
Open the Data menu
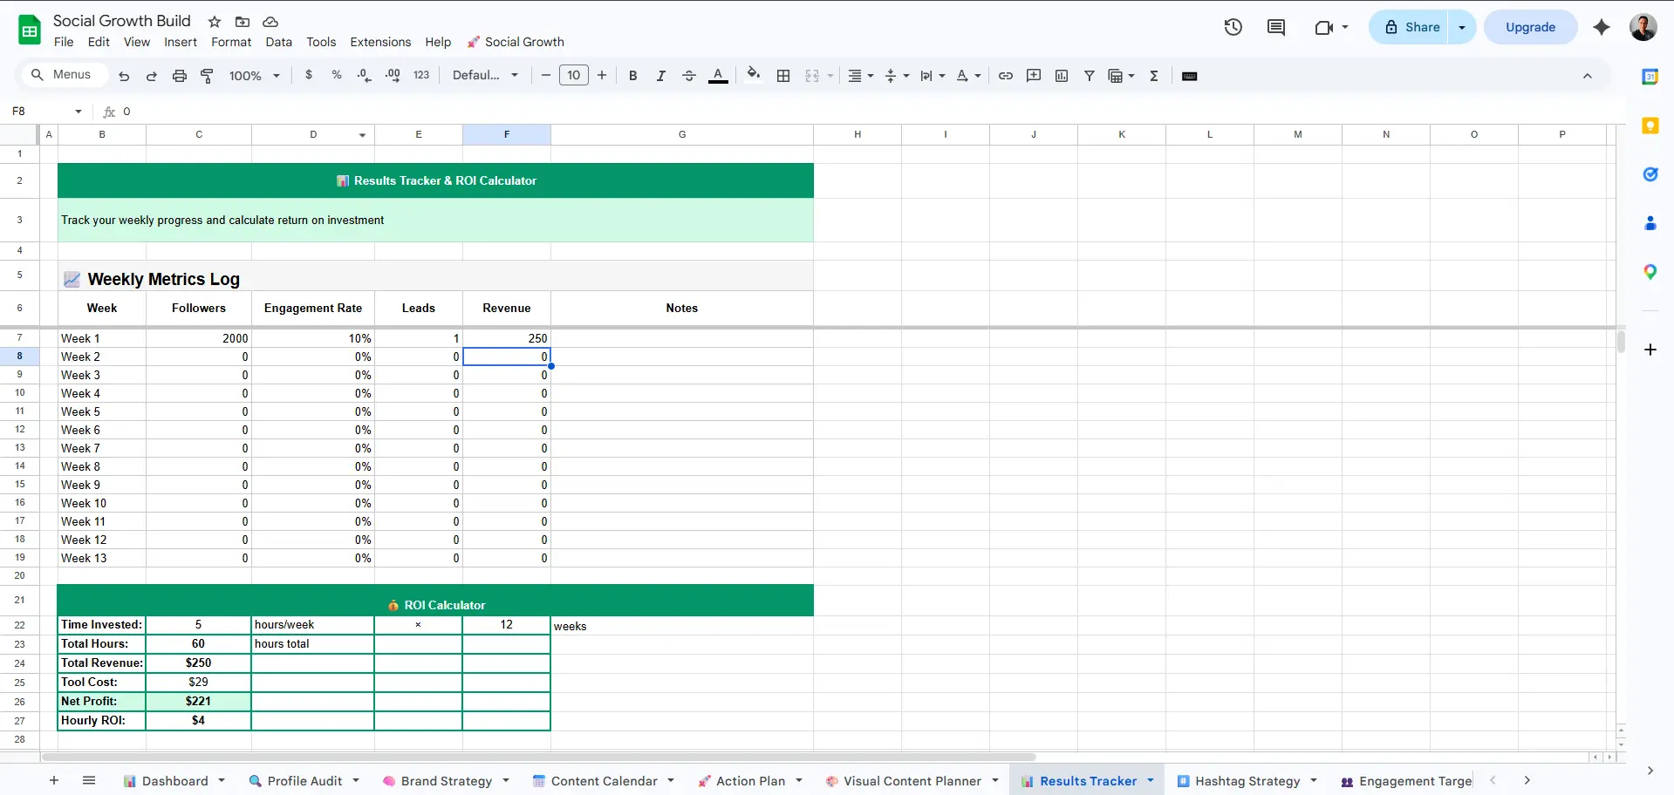pyautogui.click(x=279, y=42)
